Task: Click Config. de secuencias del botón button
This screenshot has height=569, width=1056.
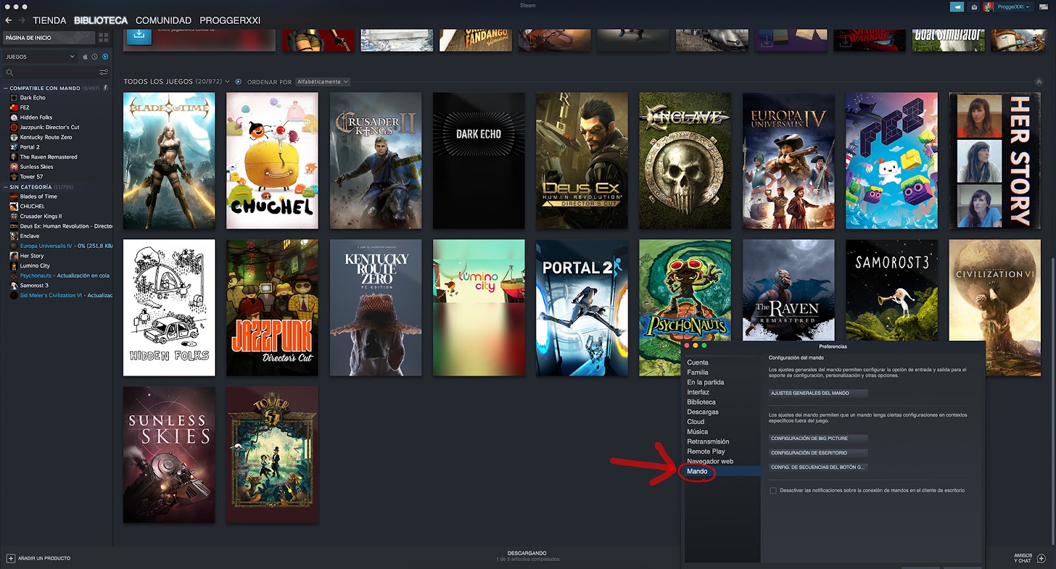Action: tap(818, 467)
